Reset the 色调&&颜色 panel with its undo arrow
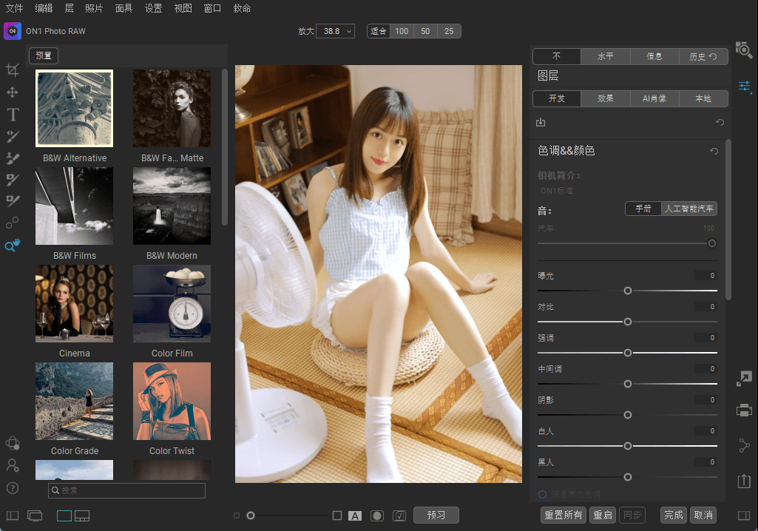 click(x=714, y=151)
